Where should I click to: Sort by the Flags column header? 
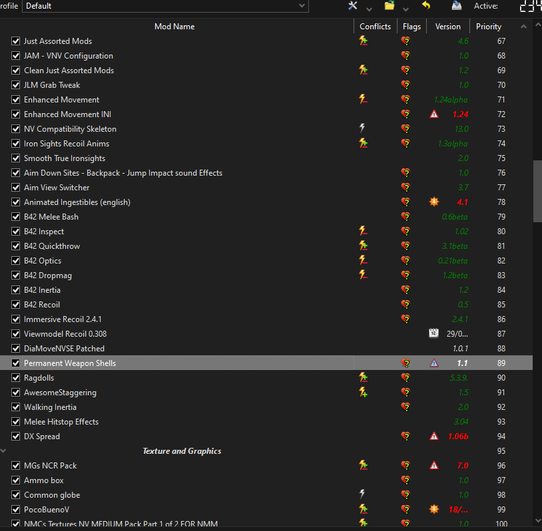411,27
